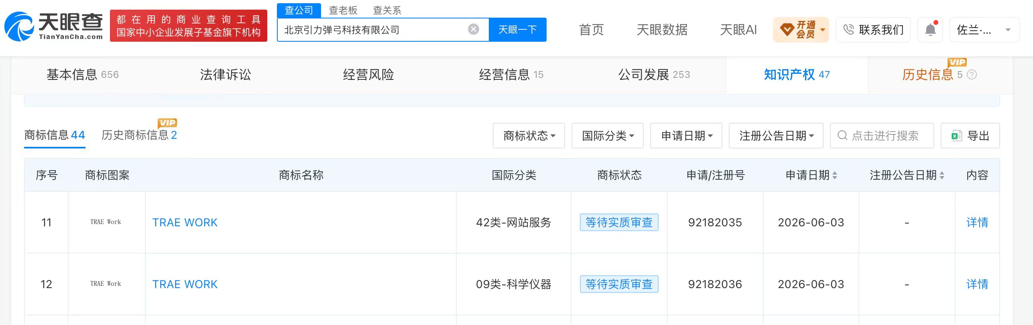Open the 申请日期 filter dropdown
The image size is (1033, 325).
pyautogui.click(x=686, y=136)
